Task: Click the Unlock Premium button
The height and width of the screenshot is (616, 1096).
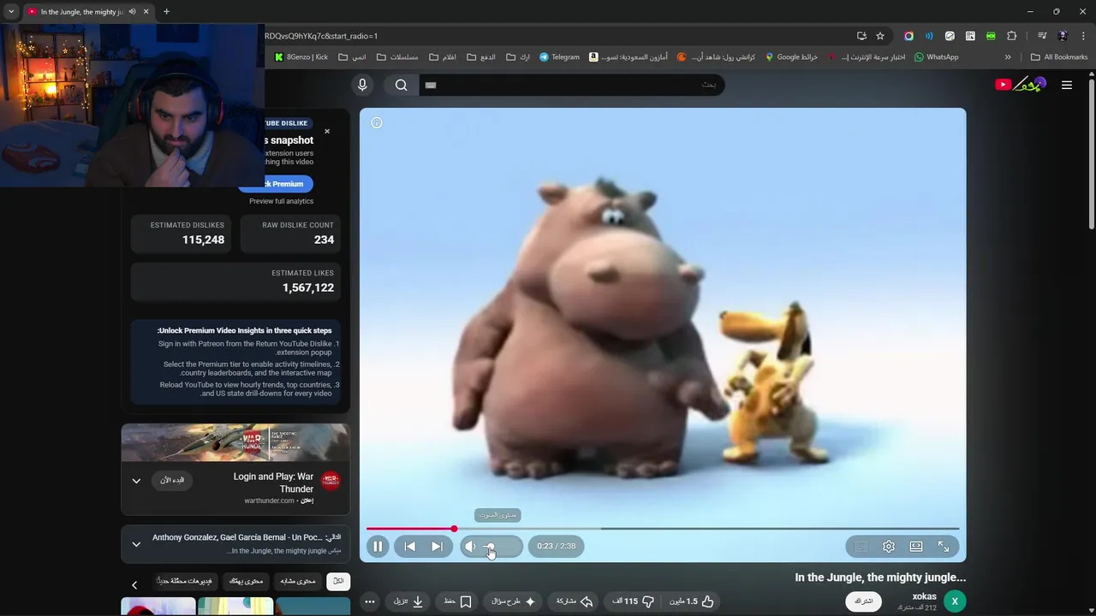Action: [x=277, y=184]
